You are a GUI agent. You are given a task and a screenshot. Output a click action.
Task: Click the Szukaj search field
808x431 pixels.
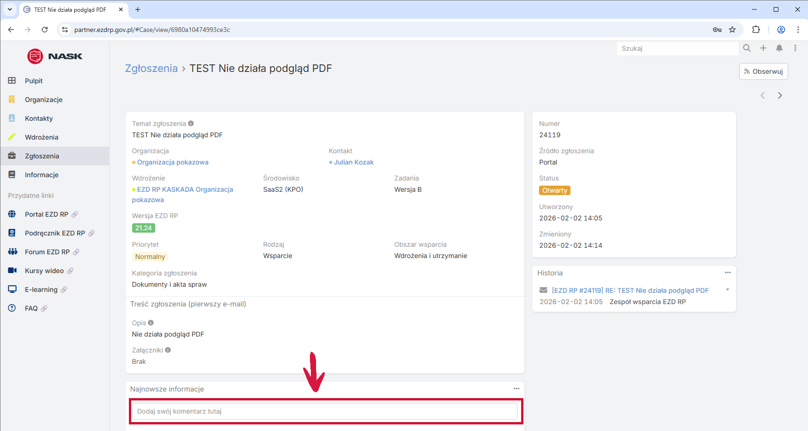tap(677, 48)
